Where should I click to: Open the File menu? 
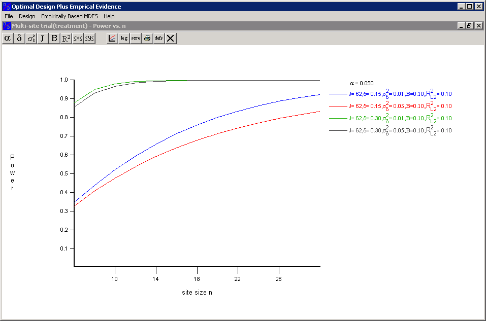(x=9, y=16)
